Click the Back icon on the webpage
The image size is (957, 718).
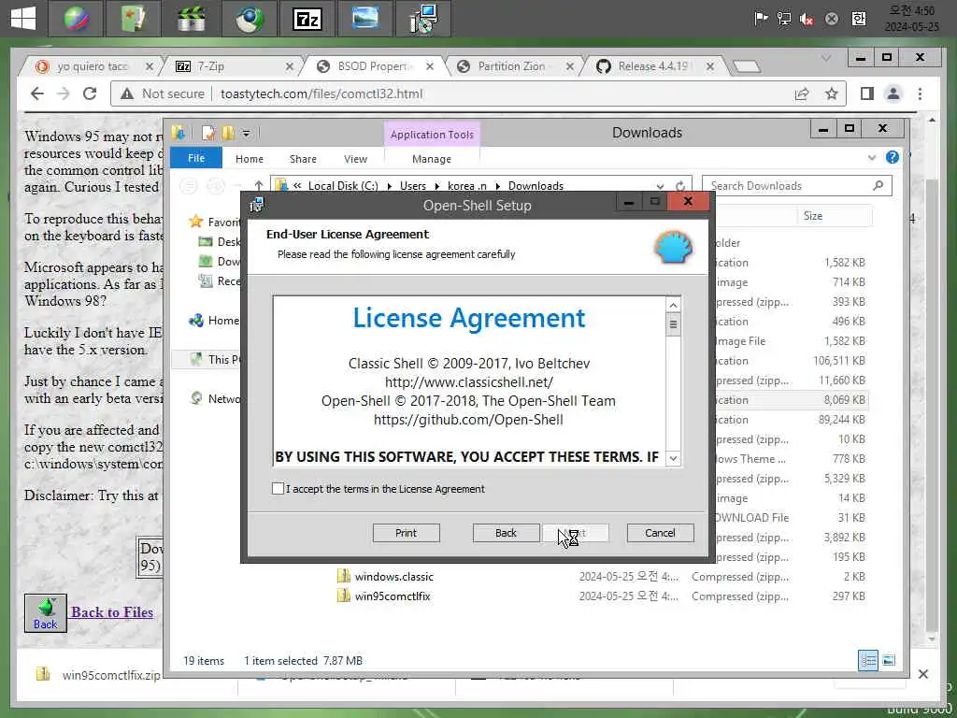tap(45, 613)
